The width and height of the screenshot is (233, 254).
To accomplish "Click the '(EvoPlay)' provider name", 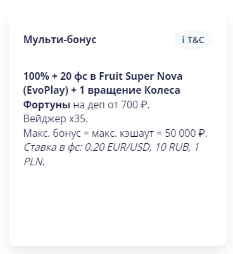I will click(46, 91).
